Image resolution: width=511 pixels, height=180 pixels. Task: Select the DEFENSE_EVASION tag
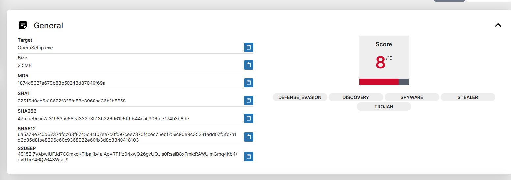click(x=300, y=97)
